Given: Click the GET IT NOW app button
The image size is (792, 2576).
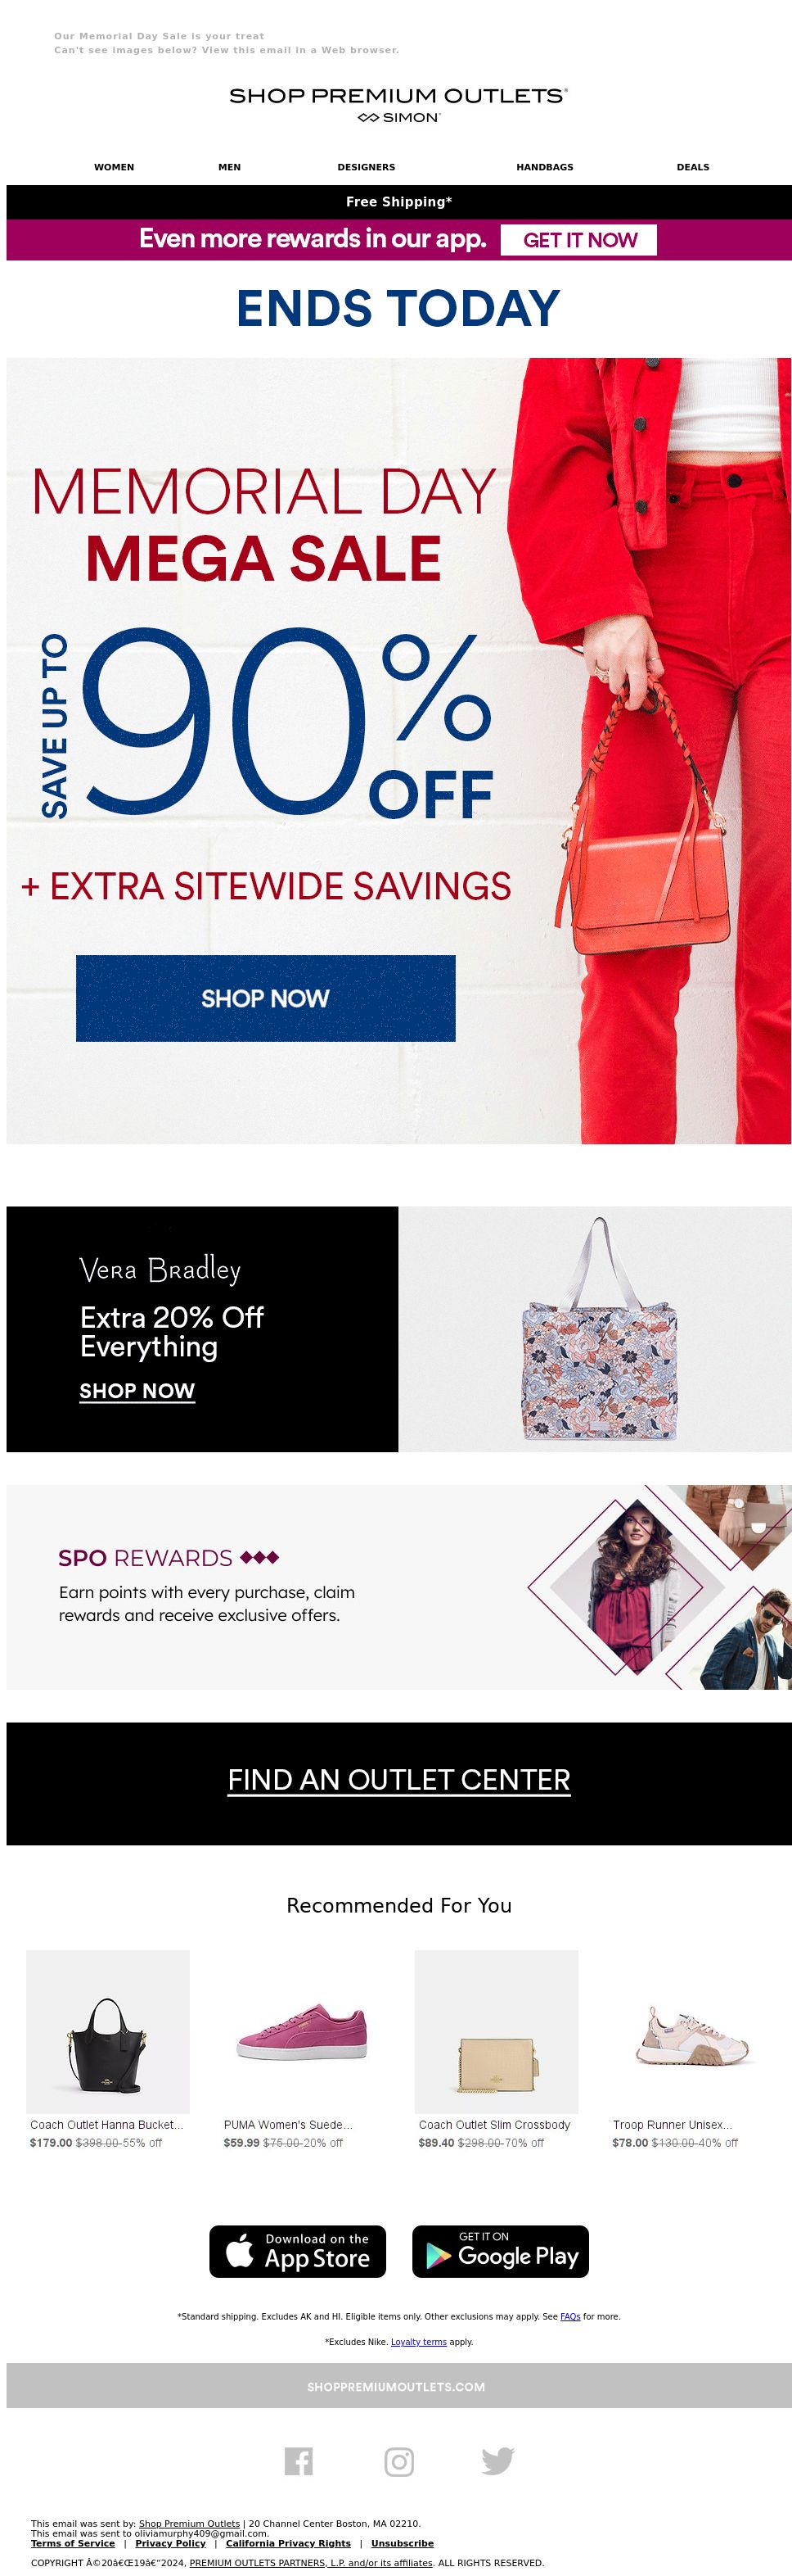Looking at the screenshot, I should (x=579, y=240).
